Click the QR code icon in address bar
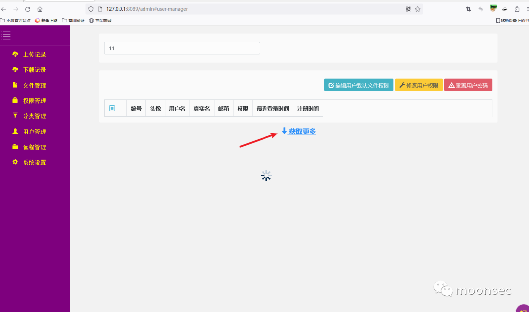 [408, 9]
